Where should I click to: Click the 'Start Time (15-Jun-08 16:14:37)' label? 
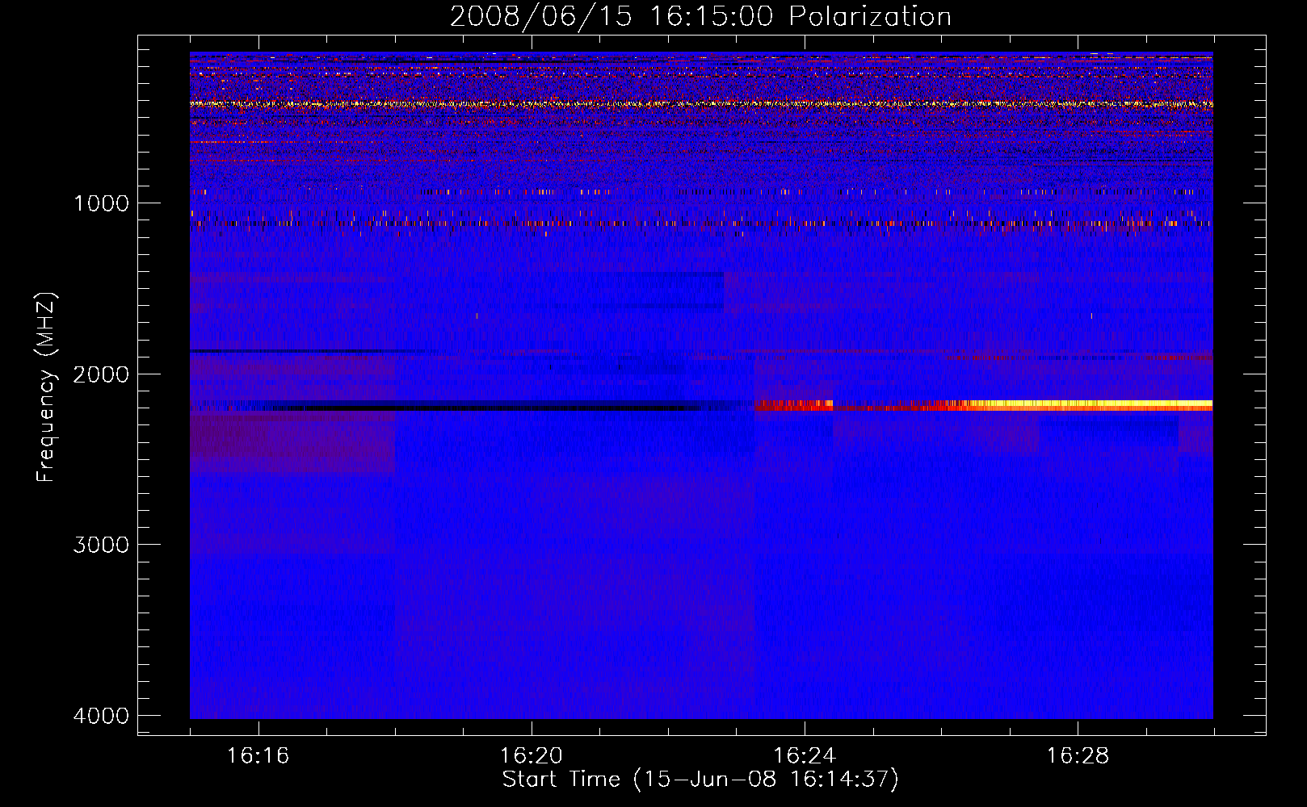pos(700,780)
